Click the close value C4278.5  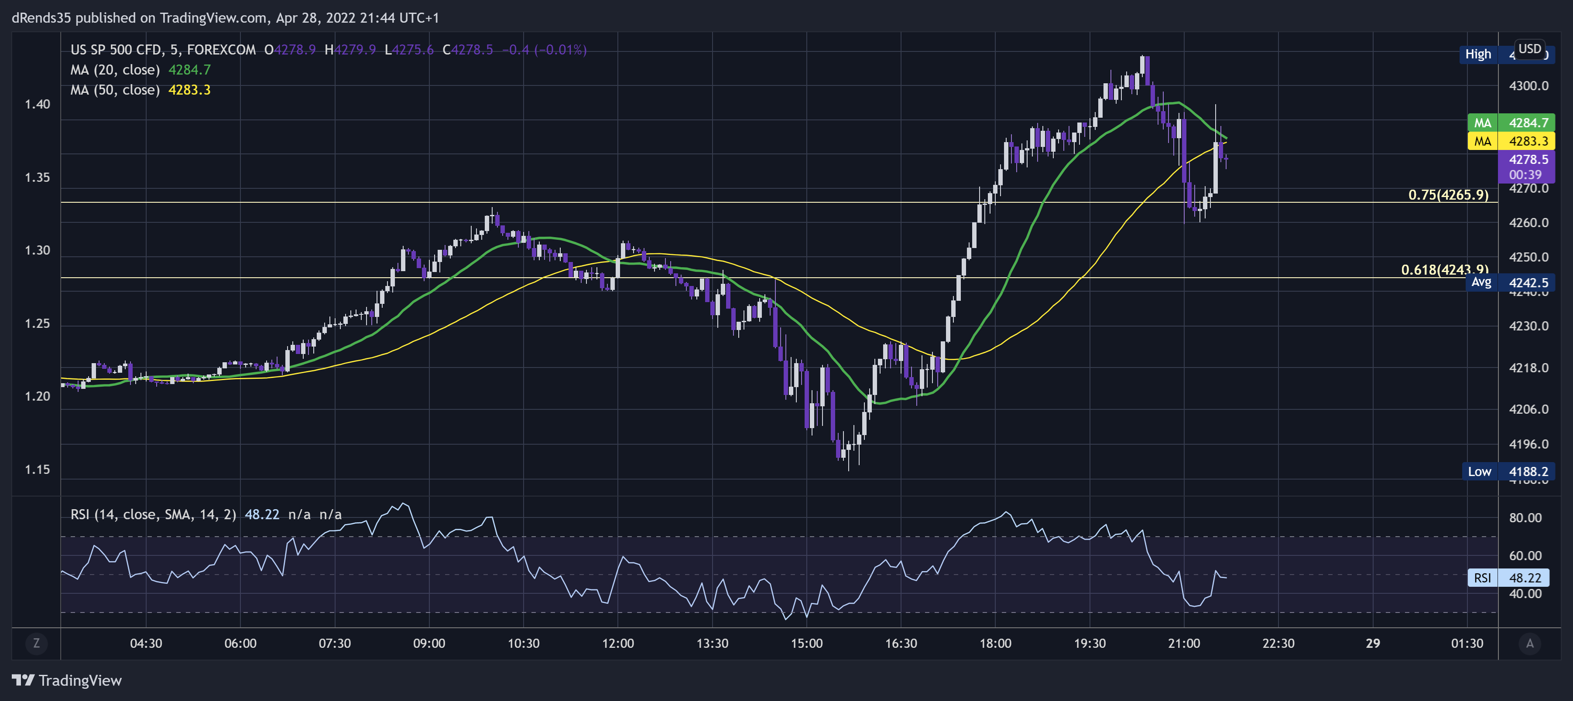click(468, 49)
